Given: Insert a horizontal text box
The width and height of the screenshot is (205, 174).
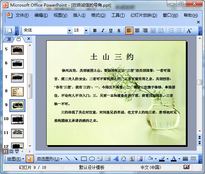Looking at the screenshot, I should [100, 159].
